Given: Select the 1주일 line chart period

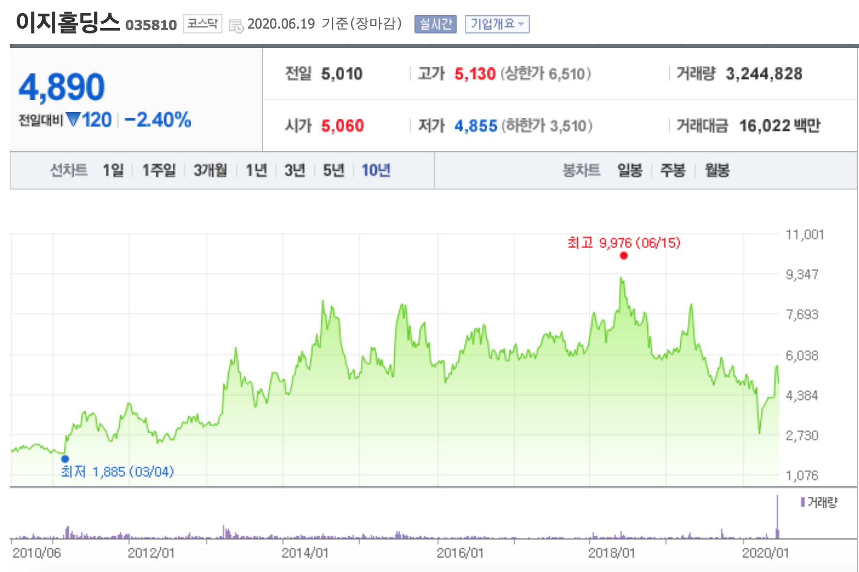Looking at the screenshot, I should [159, 170].
